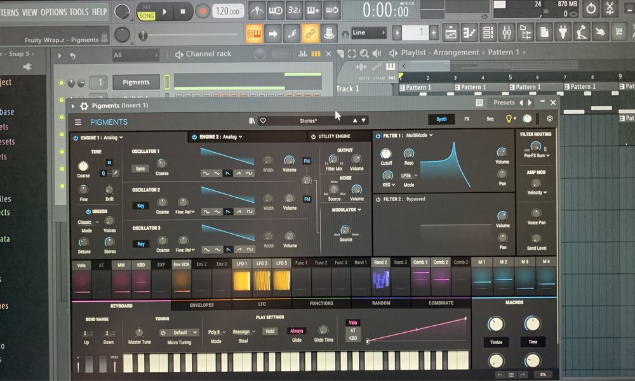635x381 pixels.
Task: Open Engine 2 Analog type dropdown
Action: tap(232, 137)
